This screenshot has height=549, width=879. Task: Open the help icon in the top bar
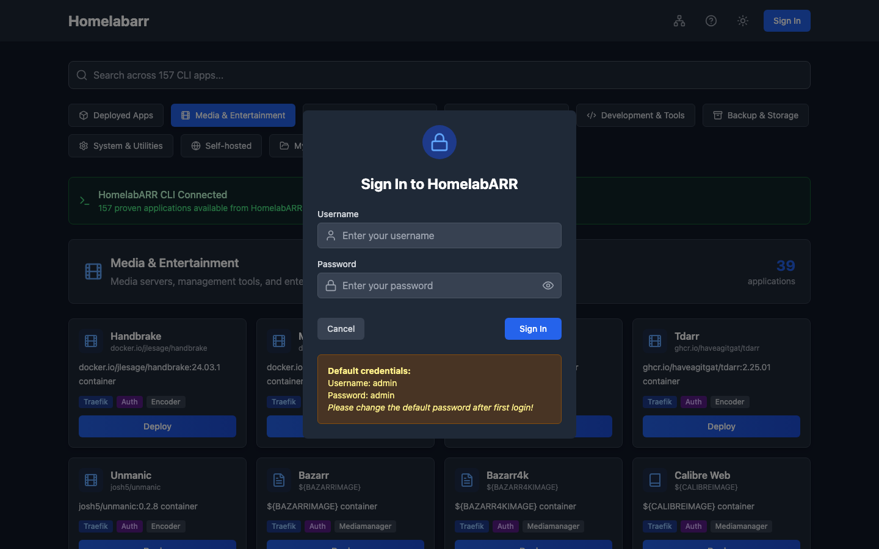point(711,20)
